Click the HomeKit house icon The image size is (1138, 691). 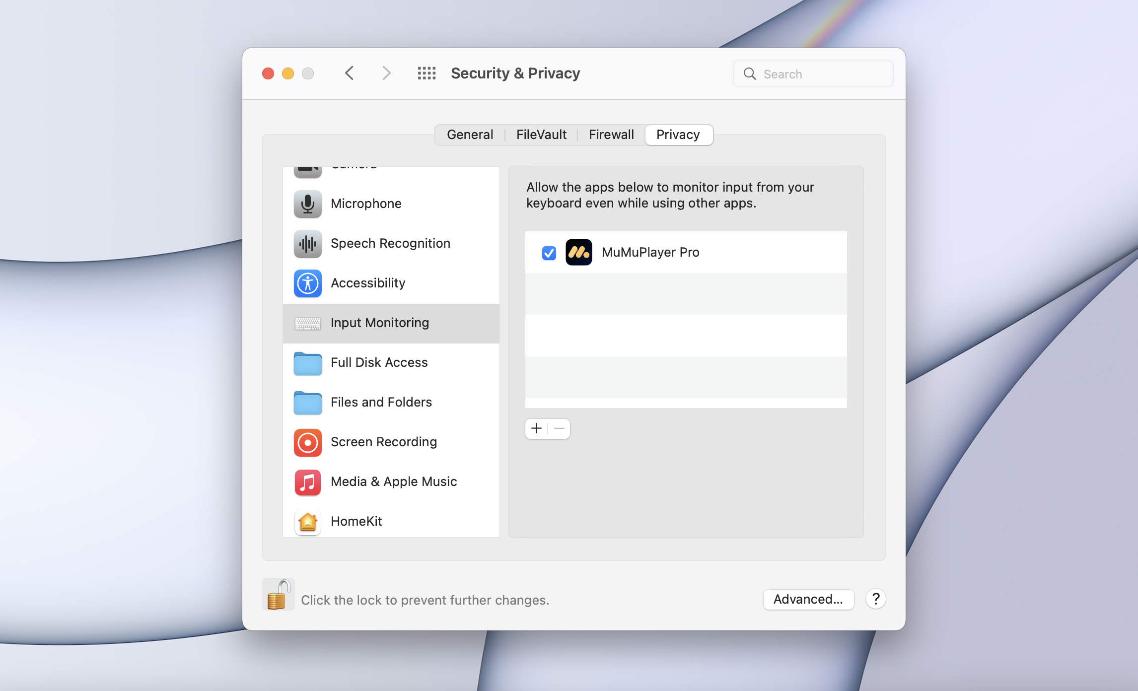[x=307, y=521]
